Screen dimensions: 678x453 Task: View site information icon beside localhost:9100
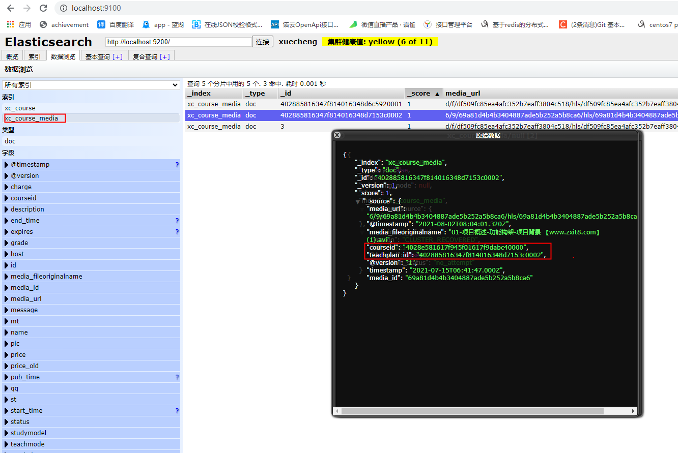64,8
